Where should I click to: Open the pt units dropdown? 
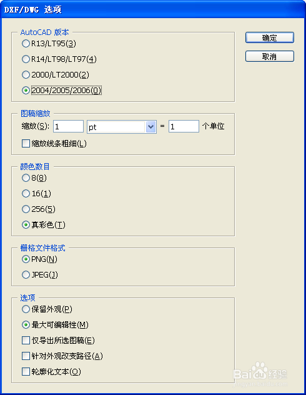point(122,127)
